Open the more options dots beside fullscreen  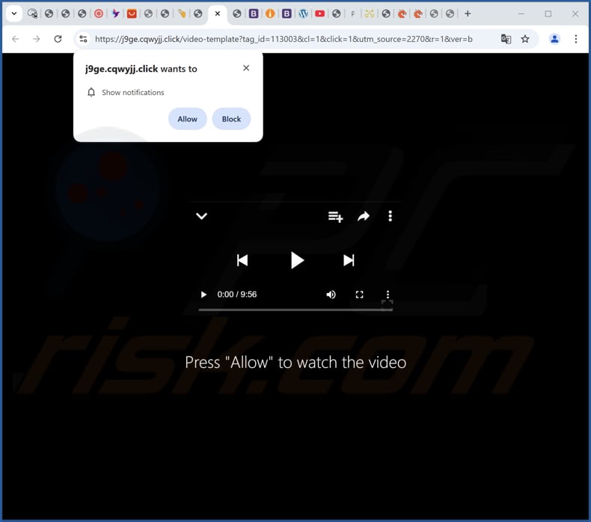tap(388, 295)
